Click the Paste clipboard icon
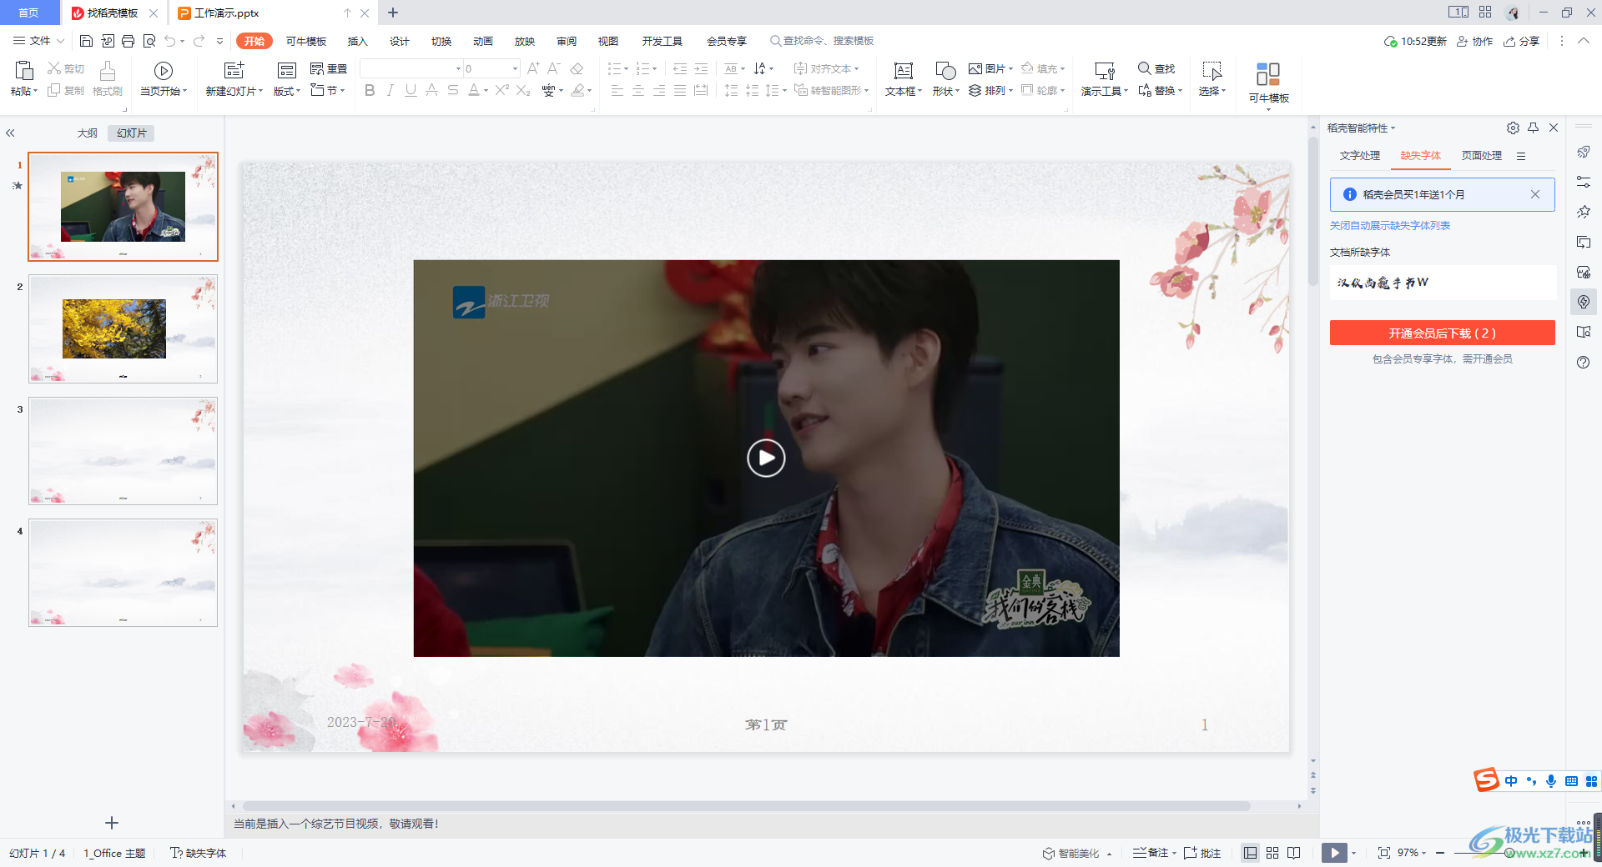Image resolution: width=1602 pixels, height=867 pixels. [x=24, y=71]
